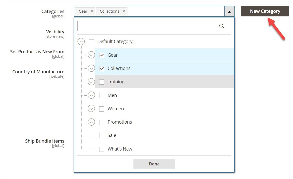Remove the Collections tag from Categories
Image resolution: width=293 pixels, height=179 pixels.
pyautogui.click(x=124, y=11)
